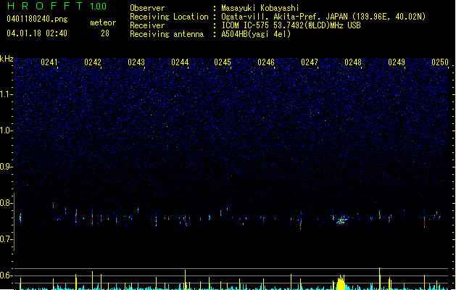Click the meteor label in header
Viewport: 456px width, 290px height.
[103, 22]
